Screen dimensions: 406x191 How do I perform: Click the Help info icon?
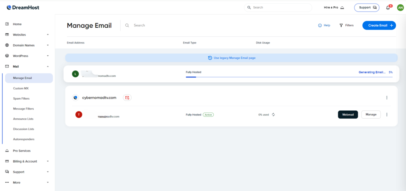point(320,25)
